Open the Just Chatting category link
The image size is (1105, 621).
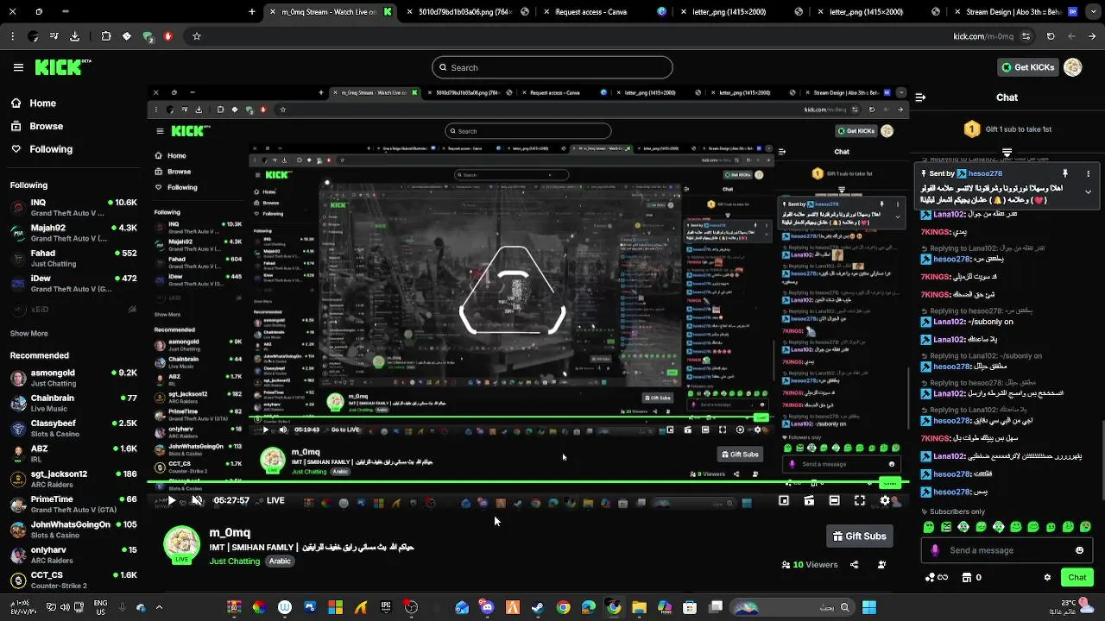234,561
